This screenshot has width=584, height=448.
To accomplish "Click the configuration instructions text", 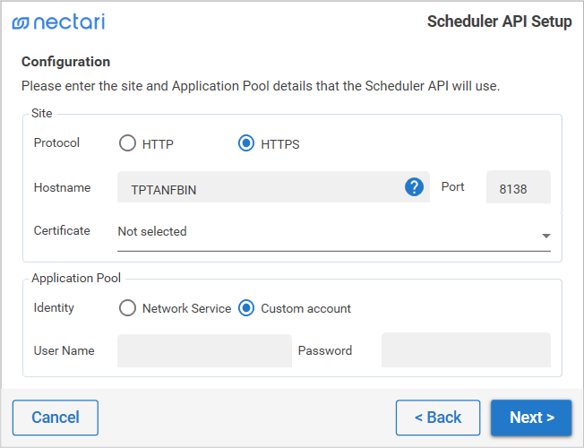I will pos(260,87).
